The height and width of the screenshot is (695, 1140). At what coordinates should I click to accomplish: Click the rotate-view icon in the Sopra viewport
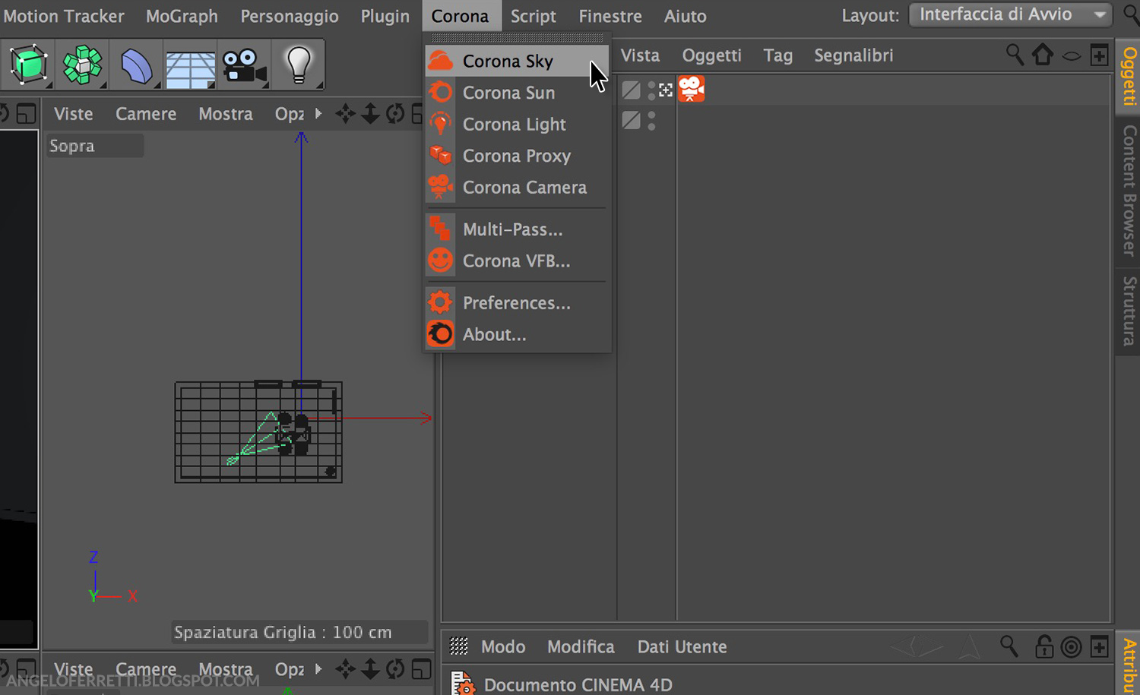pos(395,114)
